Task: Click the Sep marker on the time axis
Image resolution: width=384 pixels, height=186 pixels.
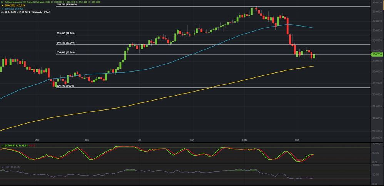Action: [245, 140]
